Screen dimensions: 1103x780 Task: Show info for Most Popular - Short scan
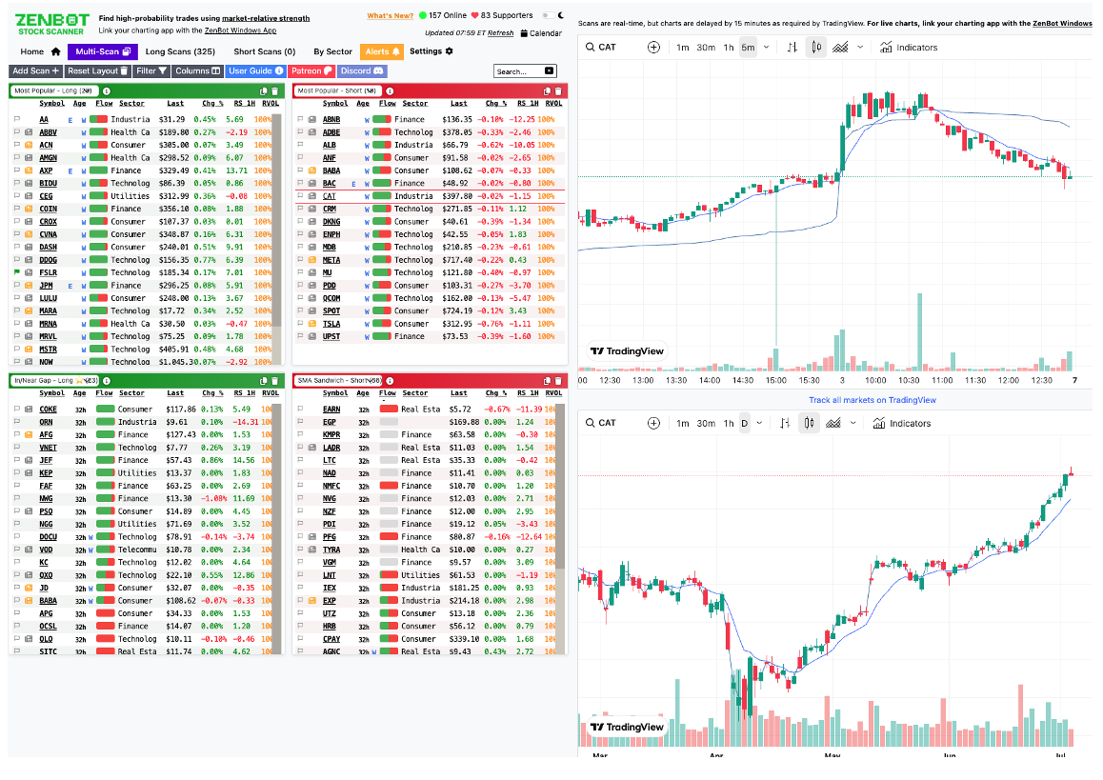click(390, 90)
